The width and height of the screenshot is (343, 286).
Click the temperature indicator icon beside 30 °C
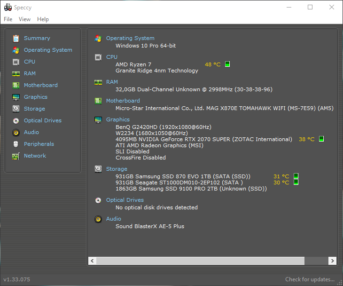[x=296, y=182]
